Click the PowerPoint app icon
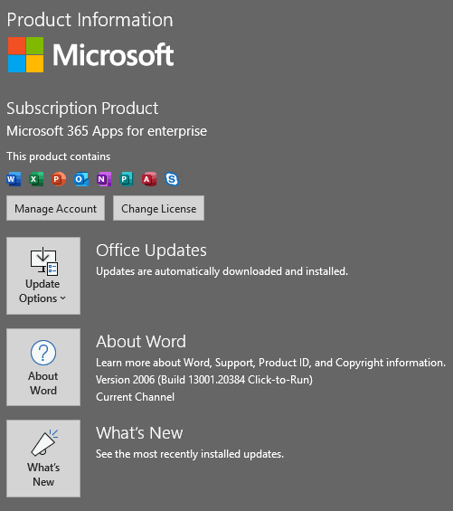The height and width of the screenshot is (511, 453). pyautogui.click(x=59, y=179)
